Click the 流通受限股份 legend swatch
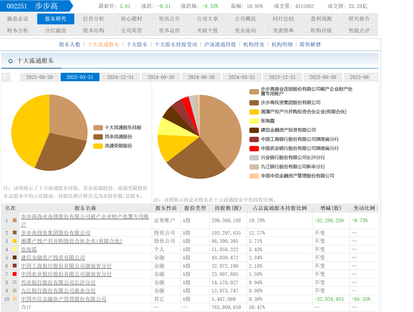 pos(98,146)
